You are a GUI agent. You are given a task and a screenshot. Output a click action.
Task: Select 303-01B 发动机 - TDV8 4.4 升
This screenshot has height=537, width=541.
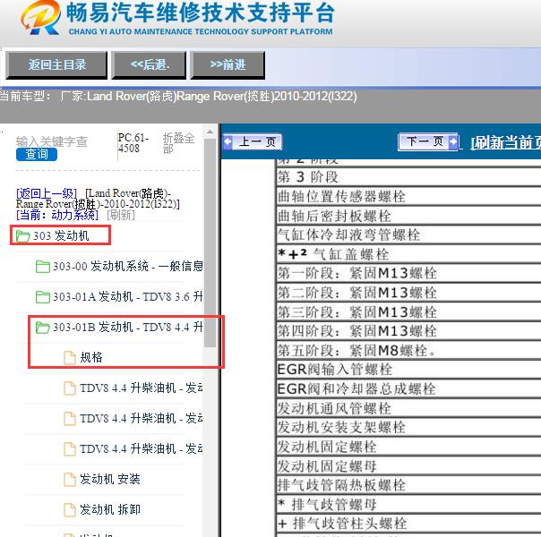coord(128,327)
